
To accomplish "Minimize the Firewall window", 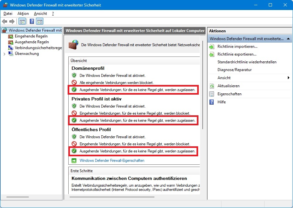I will 255,5.
